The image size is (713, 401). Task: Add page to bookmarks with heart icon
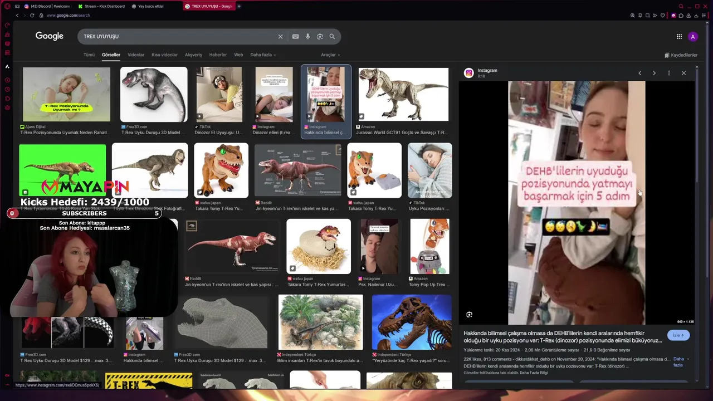[662, 16]
